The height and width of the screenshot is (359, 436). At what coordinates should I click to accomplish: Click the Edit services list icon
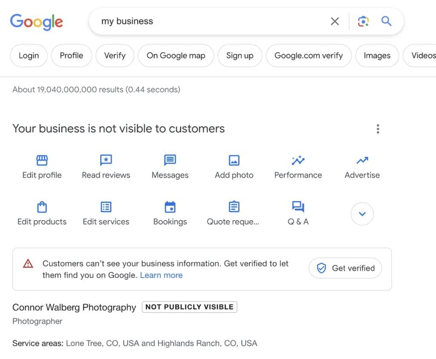[106, 207]
